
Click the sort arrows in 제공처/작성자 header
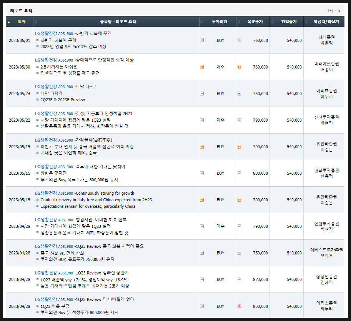tap(306, 22)
